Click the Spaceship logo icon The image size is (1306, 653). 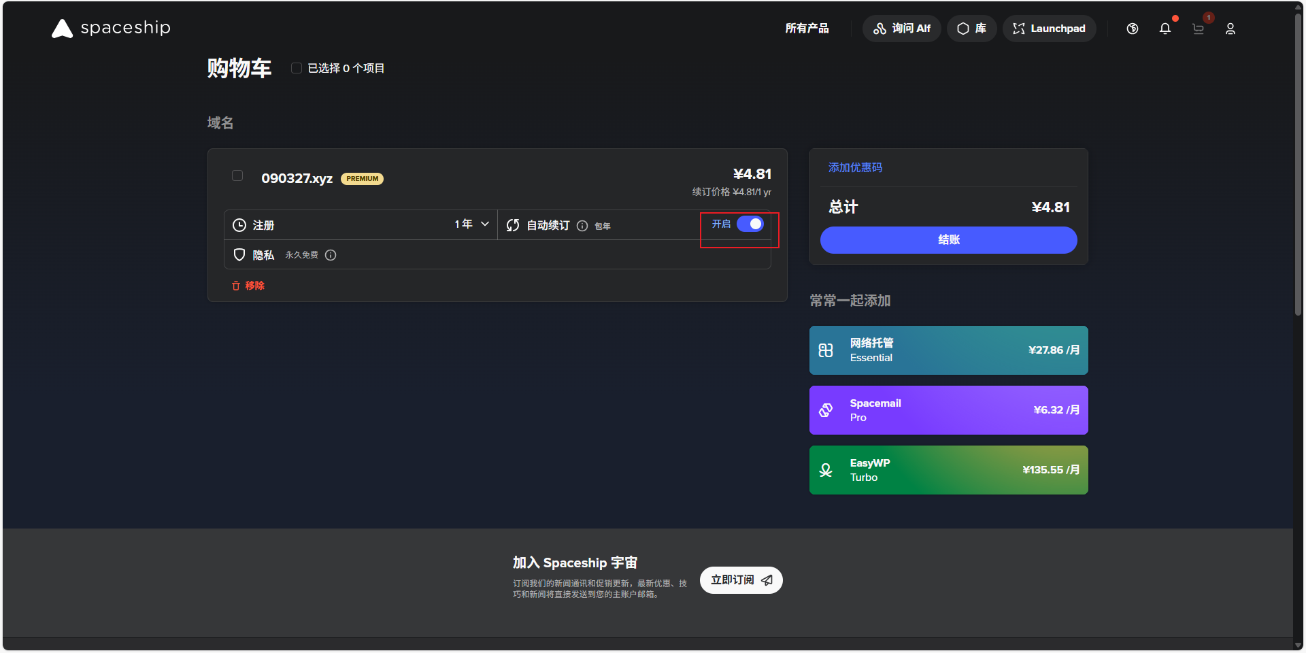click(62, 29)
